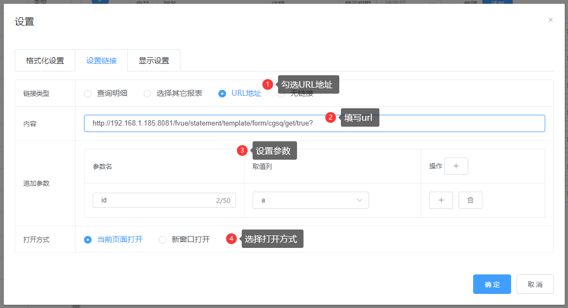Click the 取值列 column header
The image size is (568, 308).
262,167
